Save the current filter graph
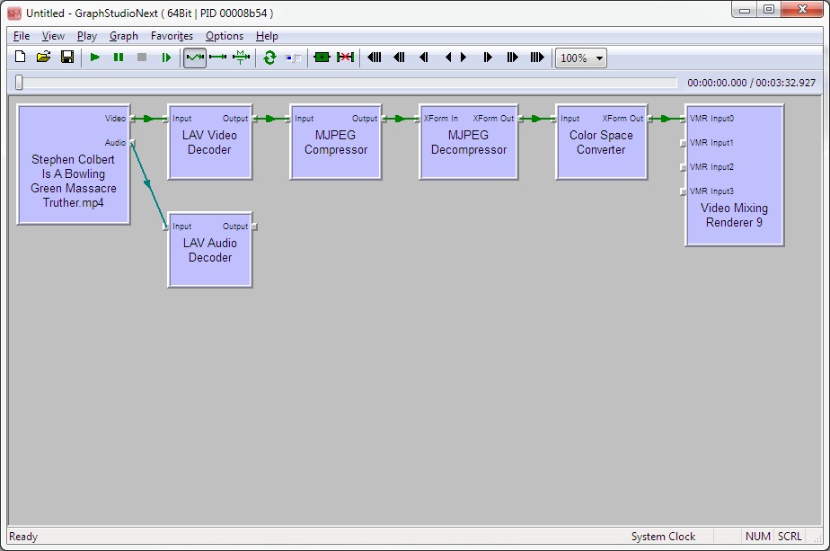 [x=66, y=58]
